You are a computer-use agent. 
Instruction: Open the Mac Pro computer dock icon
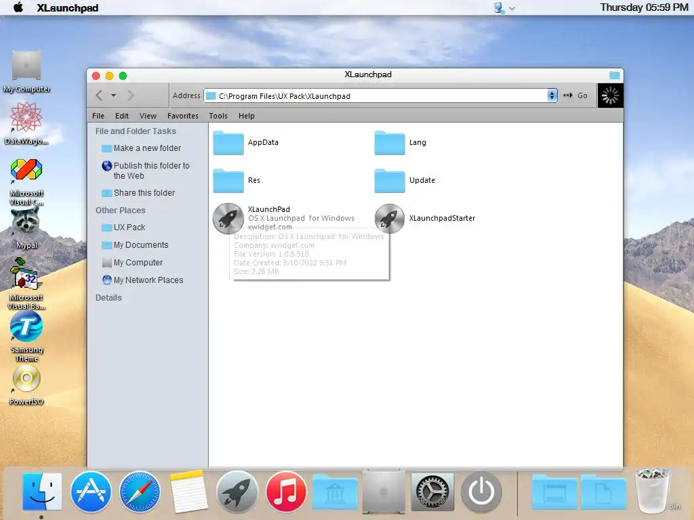point(384,492)
